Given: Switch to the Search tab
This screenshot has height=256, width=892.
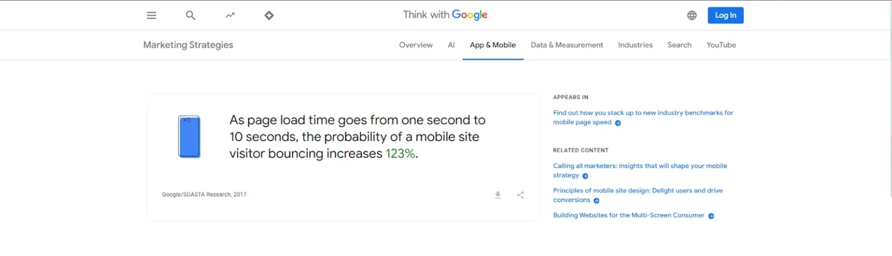Looking at the screenshot, I should click(679, 45).
